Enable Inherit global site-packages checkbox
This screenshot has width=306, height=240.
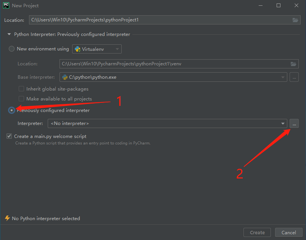pyautogui.click(x=21, y=89)
